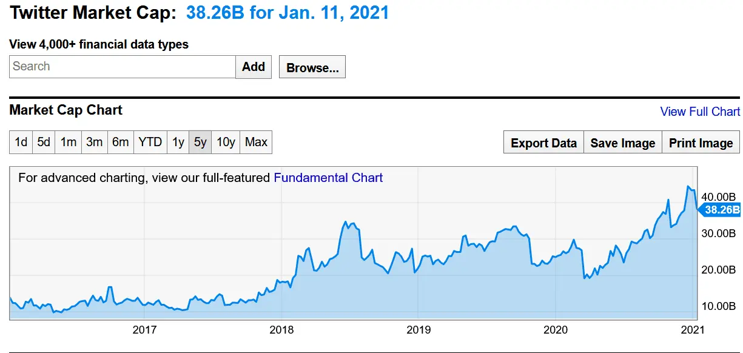Image resolution: width=743 pixels, height=353 pixels.
Task: Open the View Full Chart link
Action: 700,112
